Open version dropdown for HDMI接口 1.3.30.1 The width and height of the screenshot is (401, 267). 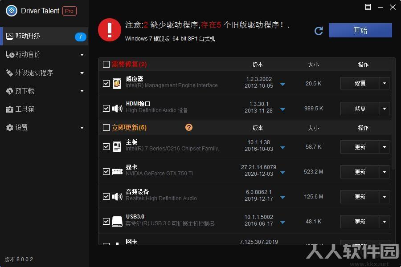[282, 109]
